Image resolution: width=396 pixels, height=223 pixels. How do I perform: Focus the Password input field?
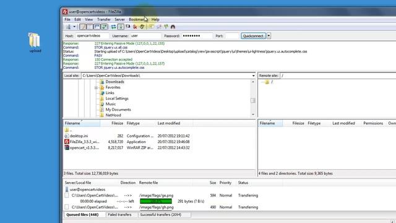coord(197,36)
